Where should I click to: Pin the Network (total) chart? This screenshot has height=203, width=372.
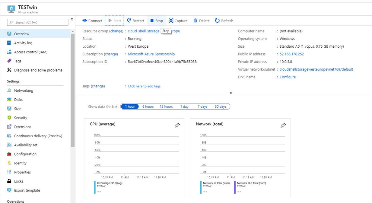pyautogui.click(x=283, y=125)
